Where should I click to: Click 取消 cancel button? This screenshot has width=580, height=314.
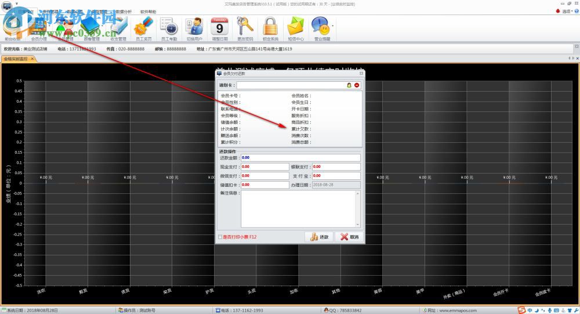(x=349, y=237)
